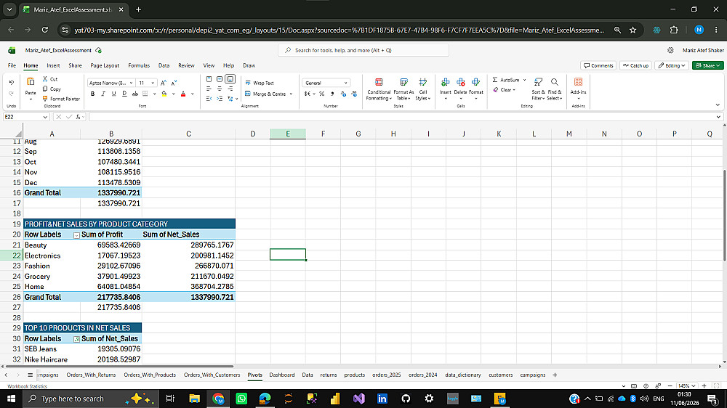727x408 pixels.
Task: Open the Comments pane button
Action: click(598, 65)
